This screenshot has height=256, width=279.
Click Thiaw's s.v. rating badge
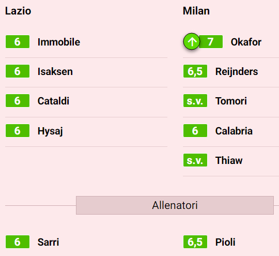tap(195, 160)
